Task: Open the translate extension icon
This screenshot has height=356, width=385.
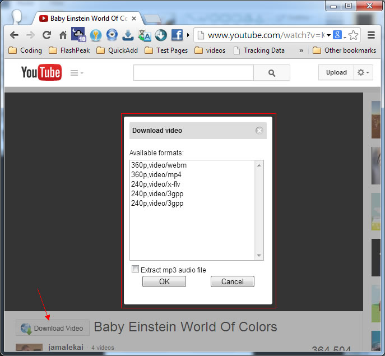Action: [145, 35]
